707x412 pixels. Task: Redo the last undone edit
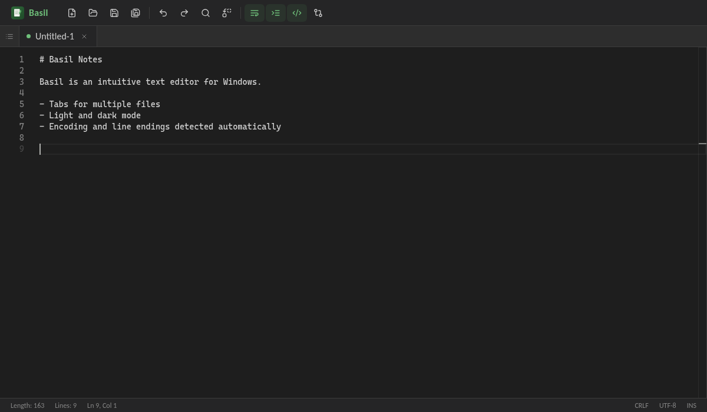pyautogui.click(x=184, y=13)
